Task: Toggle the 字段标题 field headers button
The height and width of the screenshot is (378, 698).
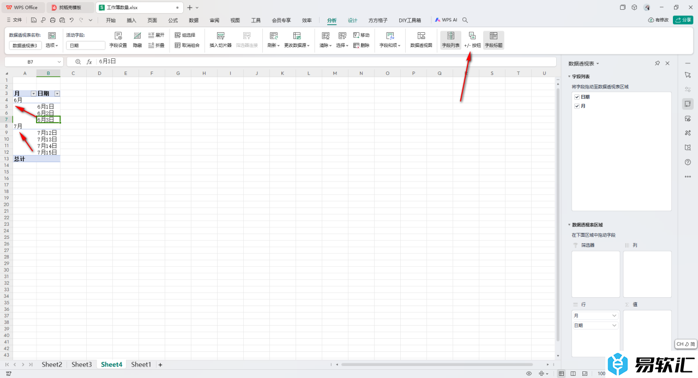Action: tap(494, 40)
